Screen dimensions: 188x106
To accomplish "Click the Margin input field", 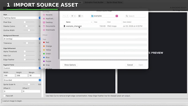I will click(x=35, y=76).
